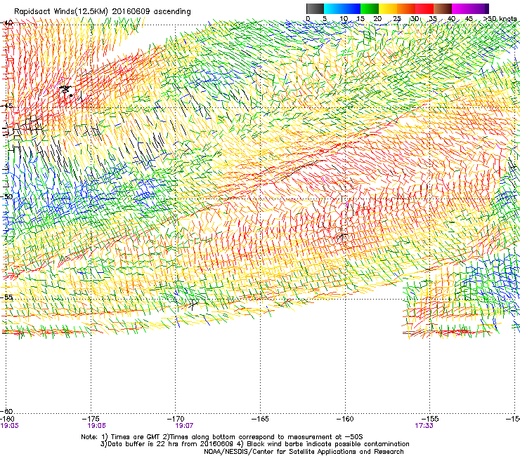Select the brown 35-40 knots legend swatch
520x456 pixels.
click(x=443, y=8)
